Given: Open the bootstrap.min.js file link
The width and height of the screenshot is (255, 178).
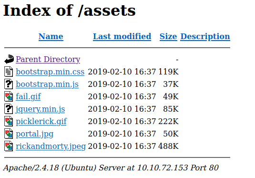Looking at the screenshot, I should coord(47,84).
